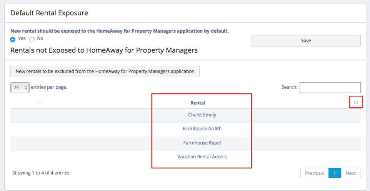Viewport: 370px width, 191px height.
Task: Sort by the Rental column header
Action: click(198, 103)
